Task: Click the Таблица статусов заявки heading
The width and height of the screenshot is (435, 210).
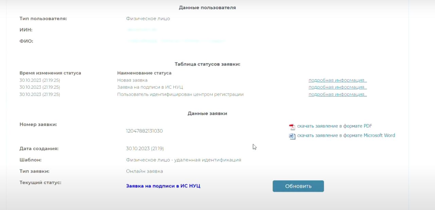Action: coord(207,64)
